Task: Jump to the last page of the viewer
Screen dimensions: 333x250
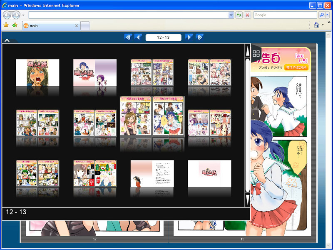Action: [199, 37]
